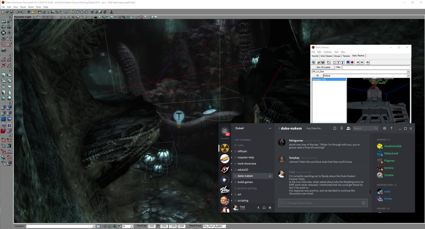Click the upload attachment icon in message box

[x=282, y=203]
